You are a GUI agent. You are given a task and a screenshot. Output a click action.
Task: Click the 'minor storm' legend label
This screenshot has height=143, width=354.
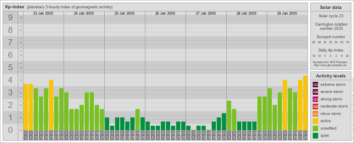pyautogui.click(x=331, y=114)
